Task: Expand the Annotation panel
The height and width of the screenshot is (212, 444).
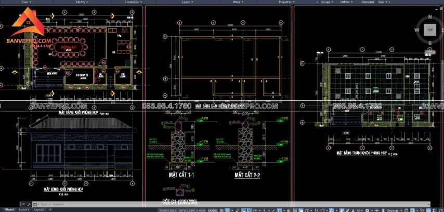Action: [134, 2]
